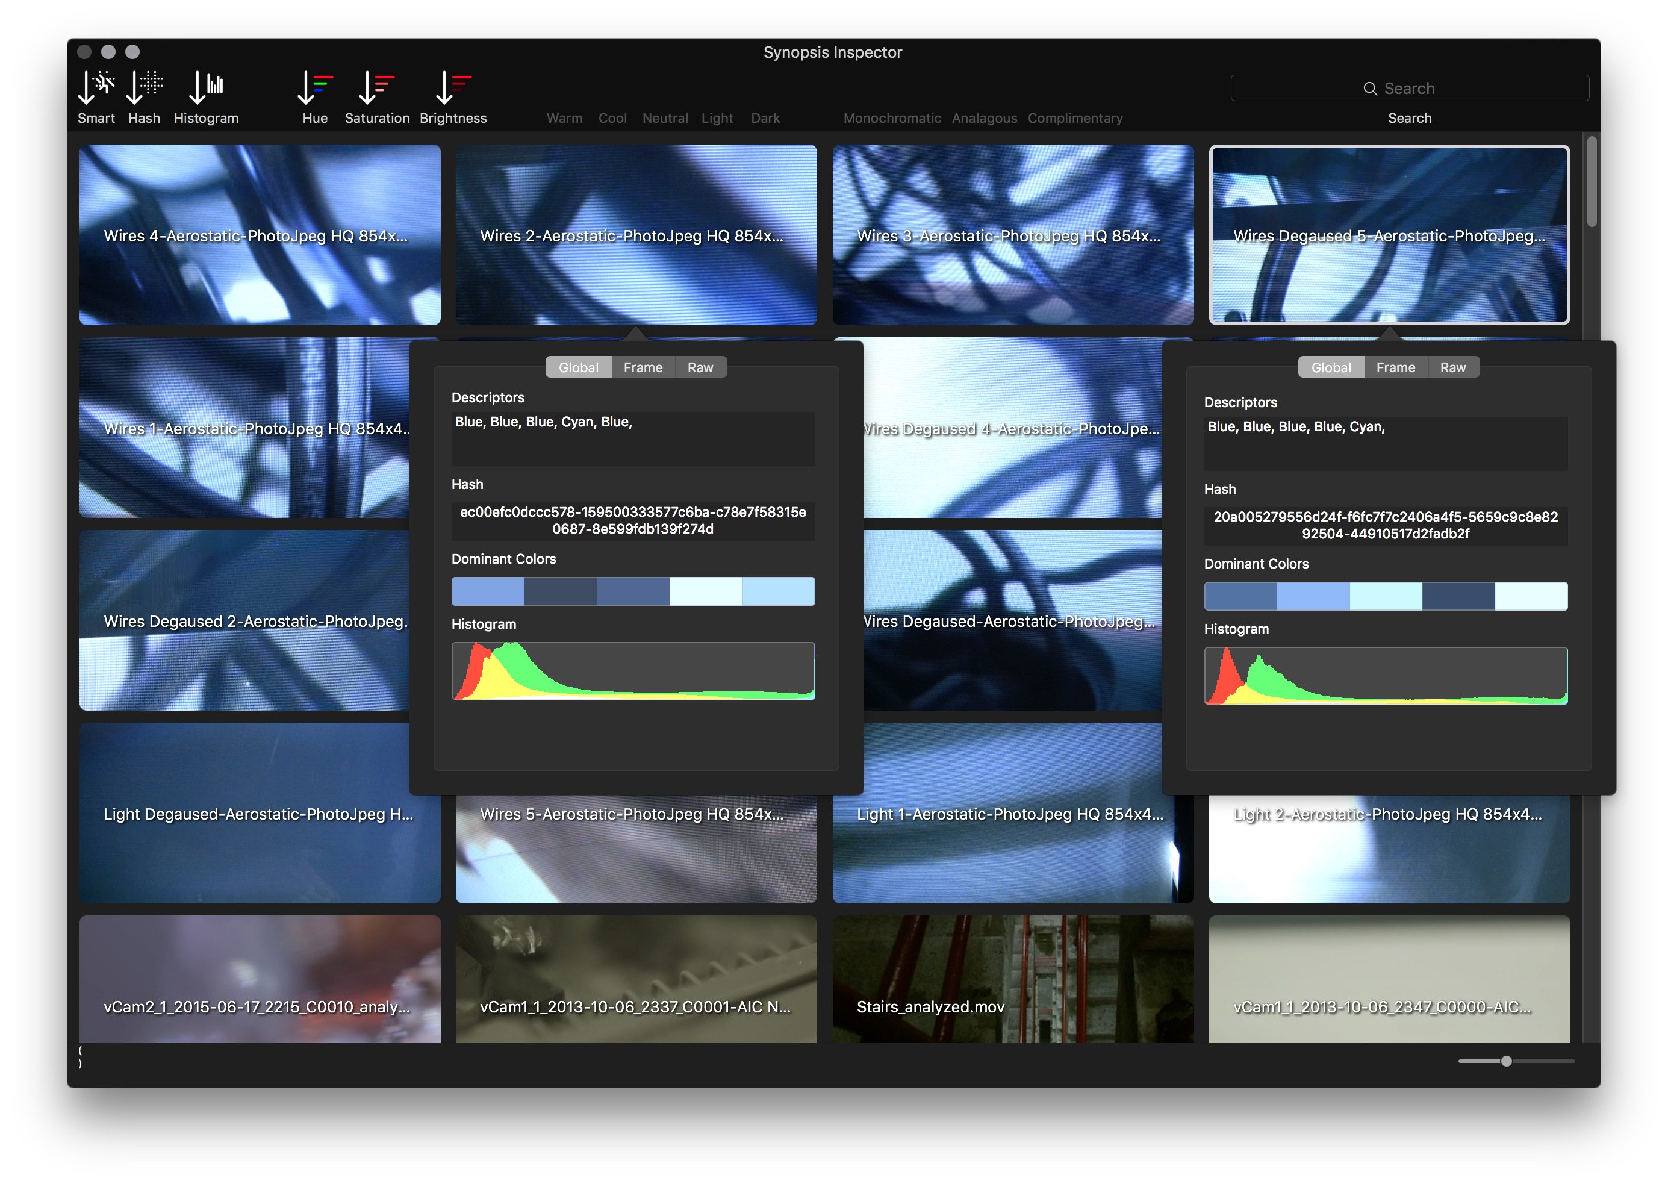Select the Wires 3-Aerostatic thumbnail
This screenshot has width=1668, height=1184.
point(1013,235)
